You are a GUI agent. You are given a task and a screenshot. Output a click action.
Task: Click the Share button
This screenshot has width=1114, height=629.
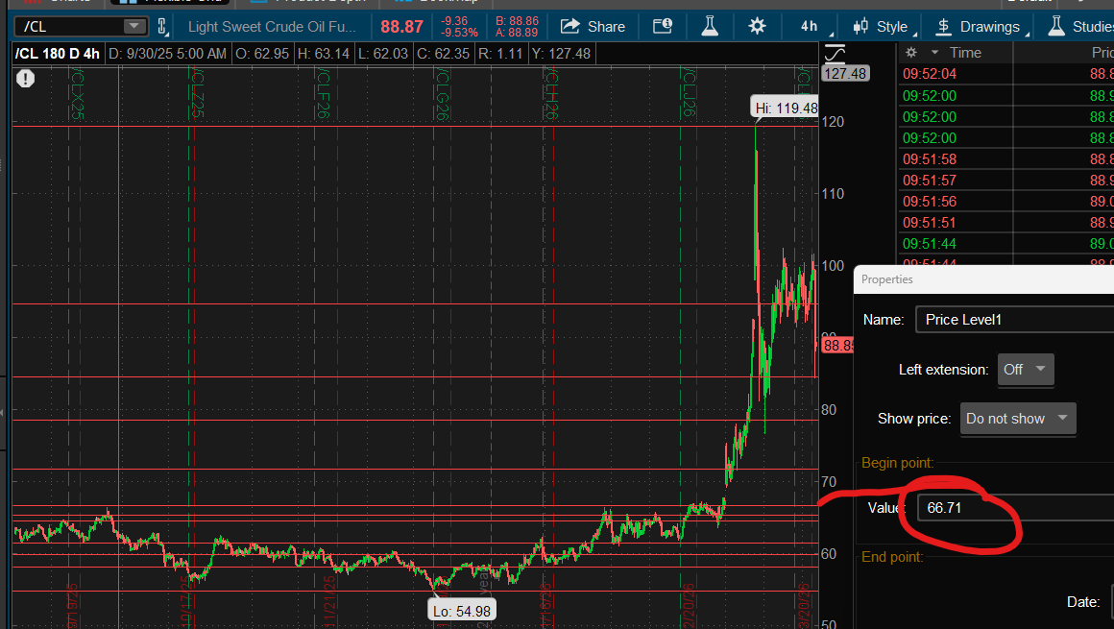pos(593,26)
